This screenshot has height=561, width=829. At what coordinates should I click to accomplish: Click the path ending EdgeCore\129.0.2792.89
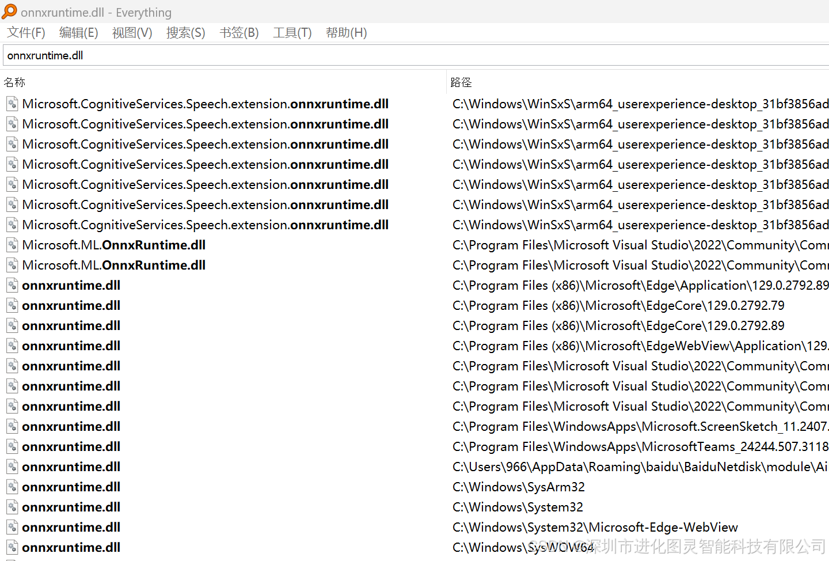pyautogui.click(x=619, y=325)
